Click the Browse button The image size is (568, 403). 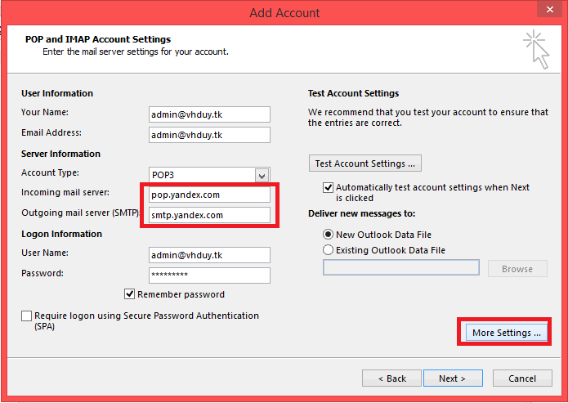click(x=517, y=268)
